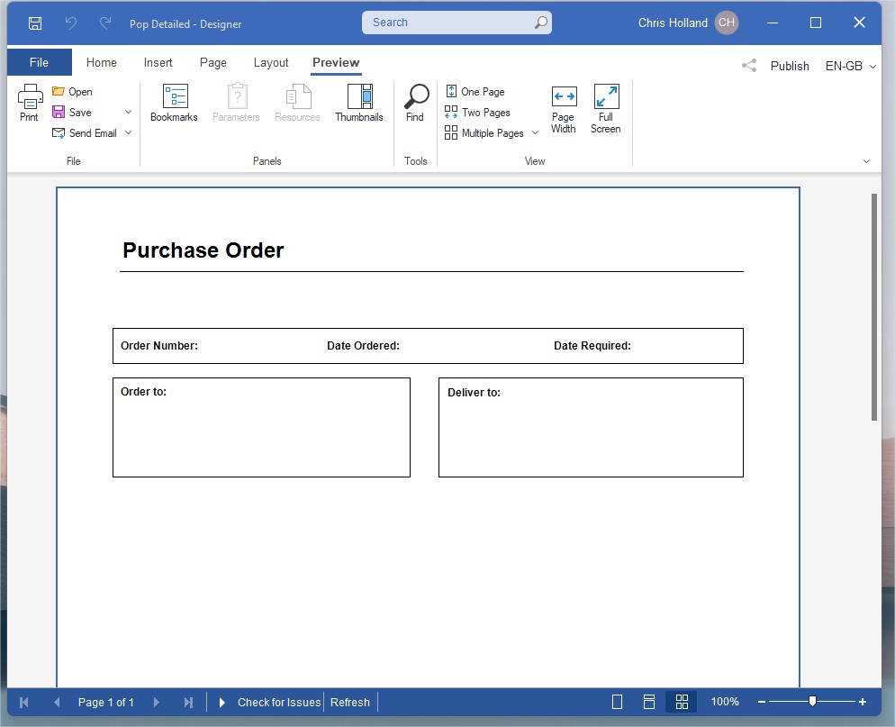
Task: Collapse the ribbon with the chevron
Action: click(x=866, y=161)
